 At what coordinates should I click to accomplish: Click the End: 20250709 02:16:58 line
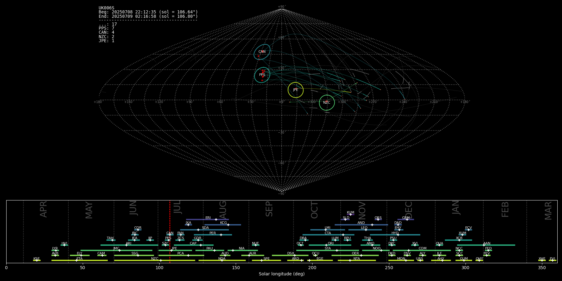[x=148, y=16]
